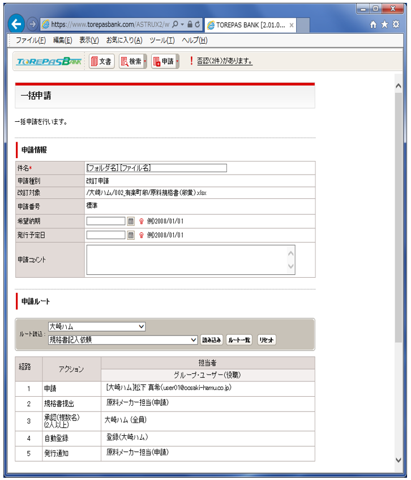Image resolution: width=411 pixels, height=480 pixels.
Task: Click the 改訂対象 file path text
Action: 147,193
